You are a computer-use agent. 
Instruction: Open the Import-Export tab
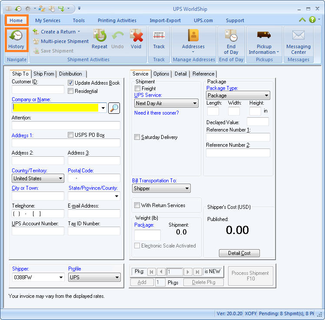165,20
